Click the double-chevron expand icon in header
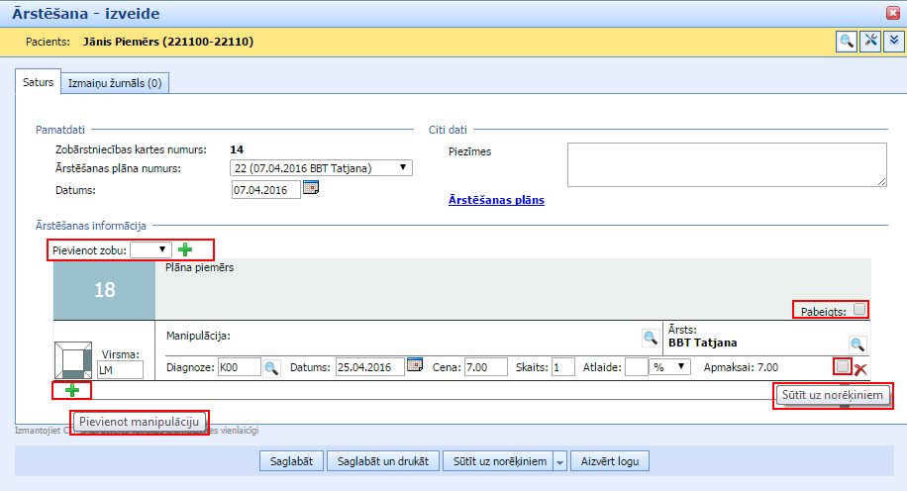Image resolution: width=907 pixels, height=491 pixels. pos(892,41)
